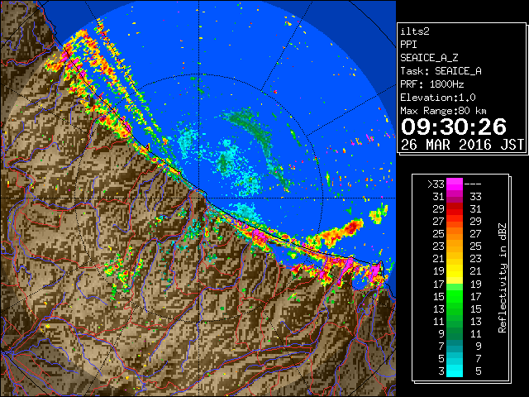The height and width of the screenshot is (397, 529).
Task: Pick the teal 7 to 9 dBZ swatch
Action: point(455,346)
